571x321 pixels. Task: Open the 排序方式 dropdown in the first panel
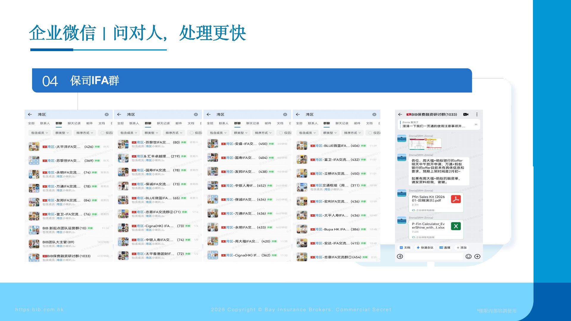[85, 133]
